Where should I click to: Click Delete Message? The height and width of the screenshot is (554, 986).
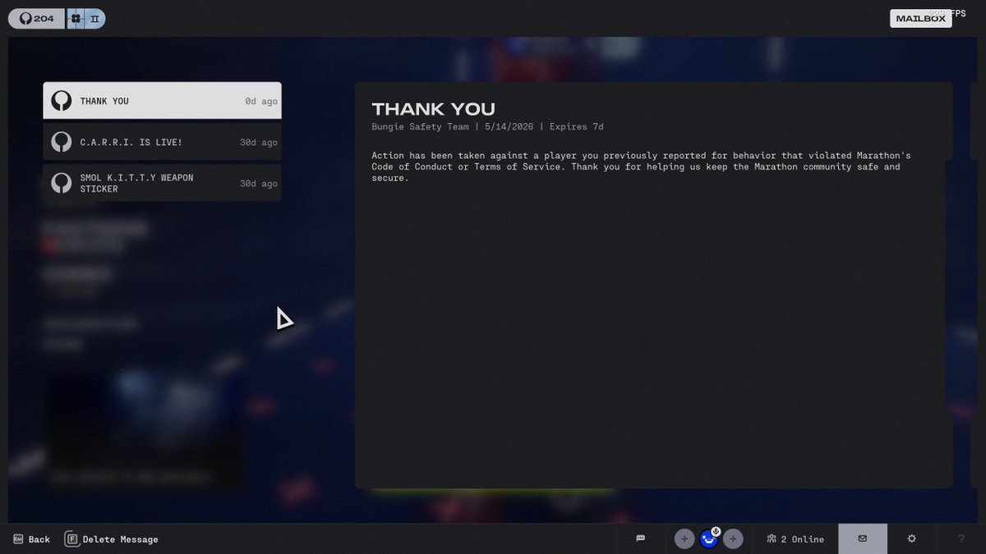click(x=112, y=539)
